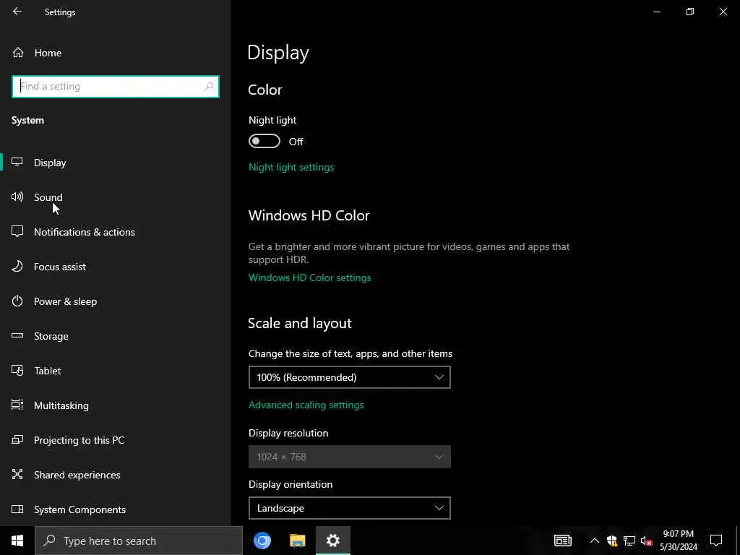Open Power & sleep settings
Screen dimensions: 740x555
click(116, 301)
